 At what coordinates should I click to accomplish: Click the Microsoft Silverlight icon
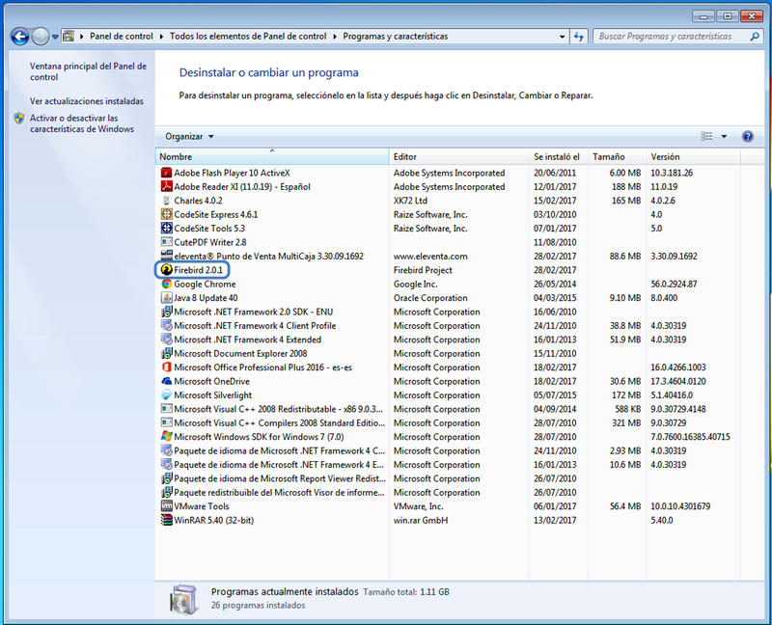coord(166,395)
